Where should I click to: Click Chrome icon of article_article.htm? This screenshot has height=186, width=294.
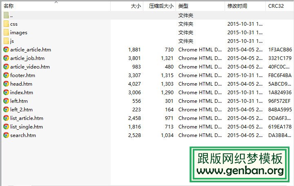[6, 49]
